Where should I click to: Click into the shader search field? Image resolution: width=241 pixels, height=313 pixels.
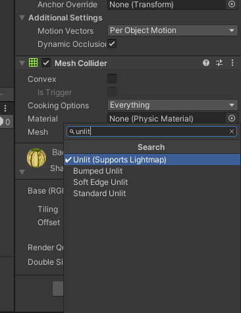tap(151, 131)
